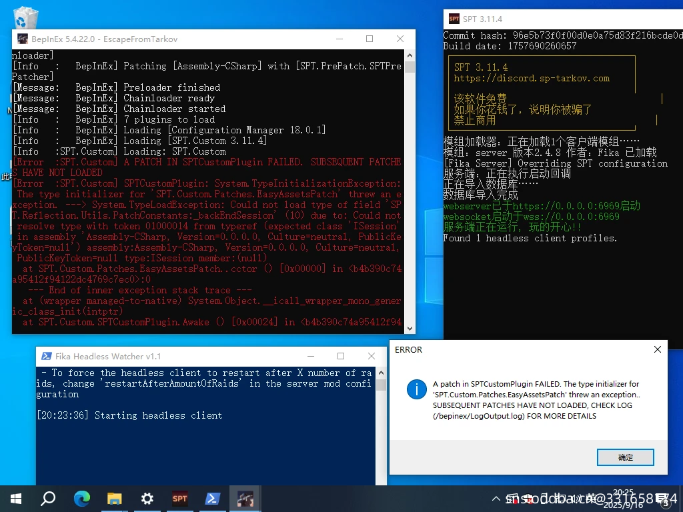Open Settings from the taskbar gear icon

(x=147, y=499)
